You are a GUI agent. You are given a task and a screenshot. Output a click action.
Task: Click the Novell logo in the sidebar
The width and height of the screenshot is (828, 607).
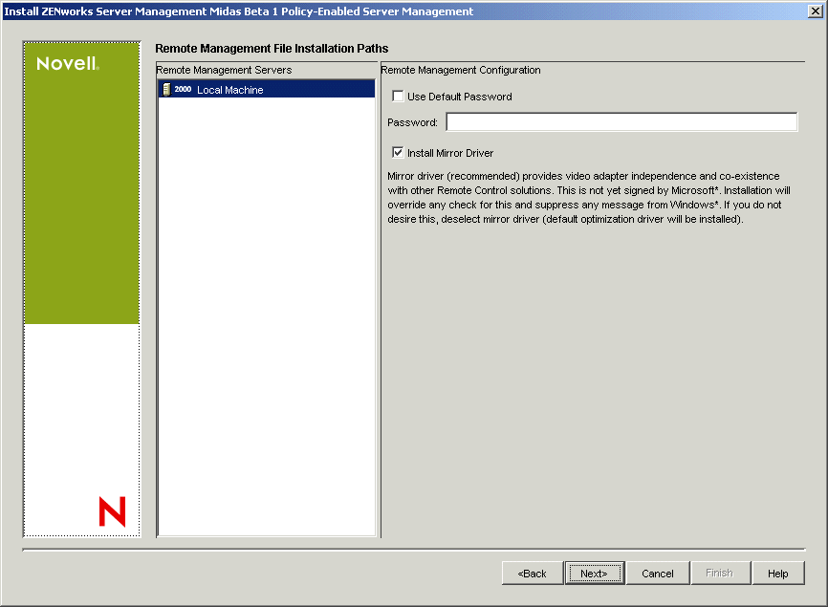(x=66, y=63)
